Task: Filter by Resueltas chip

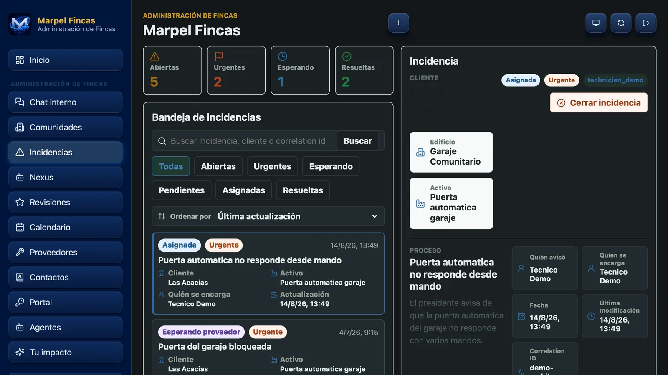Action: click(x=303, y=190)
